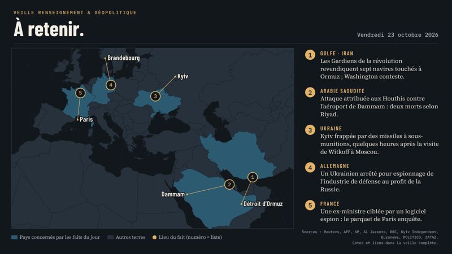Viewport: 452px width, 254px height.
Task: Click 'Pays concernés par les faits du jour' label
Action: [x=60, y=237]
